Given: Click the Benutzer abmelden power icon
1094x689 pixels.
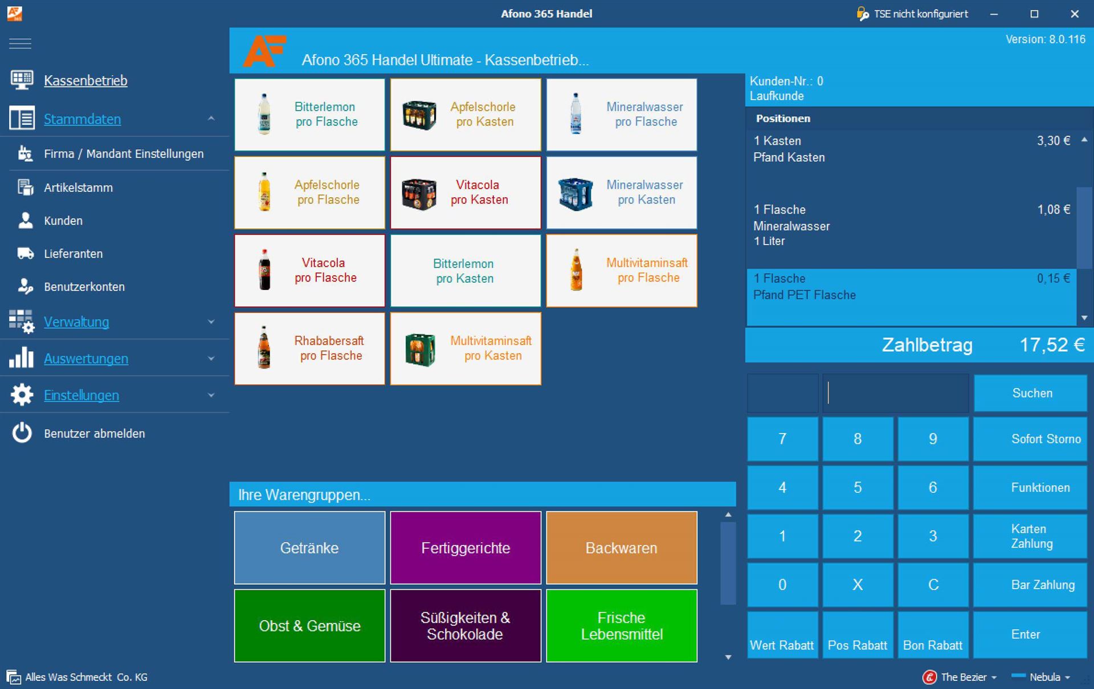Looking at the screenshot, I should 22,433.
